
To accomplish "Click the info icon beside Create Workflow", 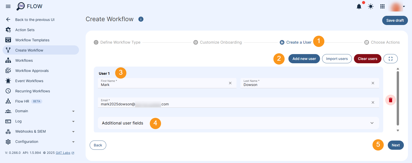I will [x=141, y=19].
